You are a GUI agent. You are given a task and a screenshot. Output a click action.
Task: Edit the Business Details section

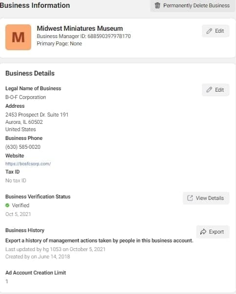216,90
